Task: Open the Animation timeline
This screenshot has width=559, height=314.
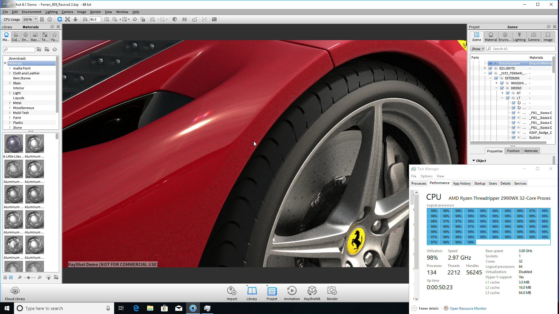Action: click(292, 293)
